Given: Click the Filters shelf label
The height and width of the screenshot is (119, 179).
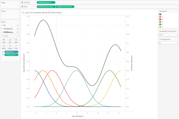Looking at the screenshot, I should tap(3, 11).
